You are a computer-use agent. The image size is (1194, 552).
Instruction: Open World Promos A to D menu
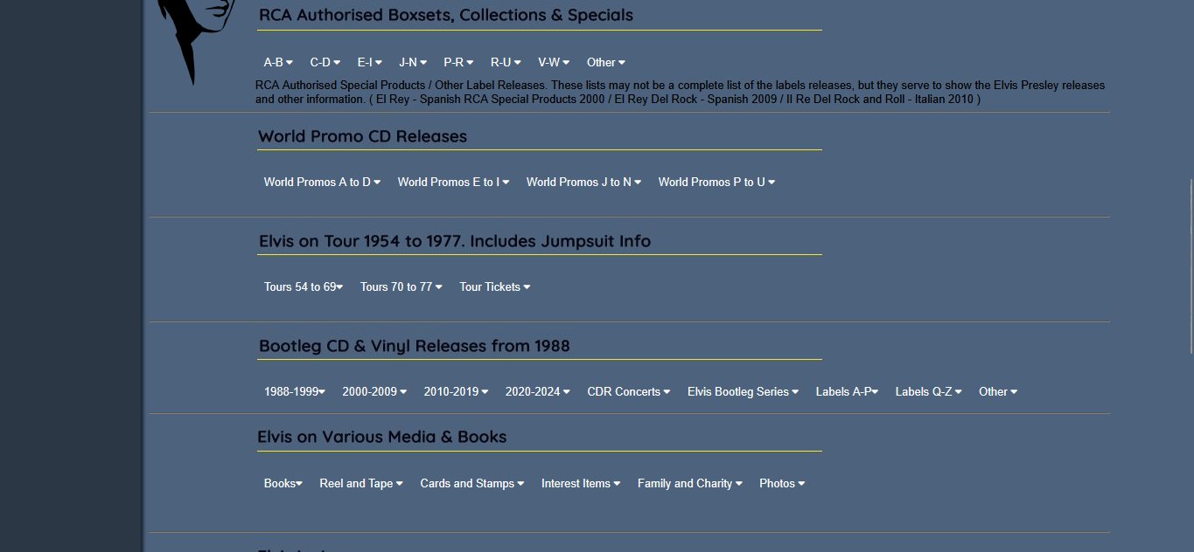tap(322, 182)
